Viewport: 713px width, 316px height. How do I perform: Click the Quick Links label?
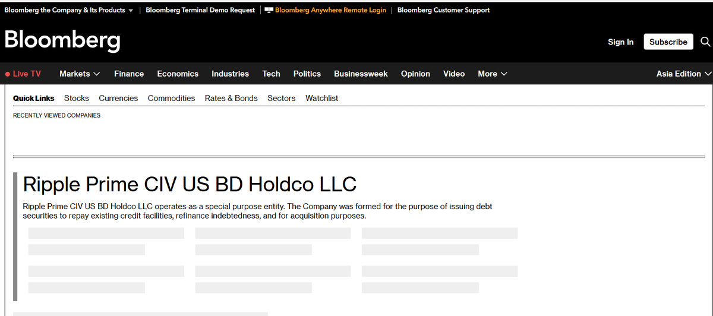[x=33, y=98]
